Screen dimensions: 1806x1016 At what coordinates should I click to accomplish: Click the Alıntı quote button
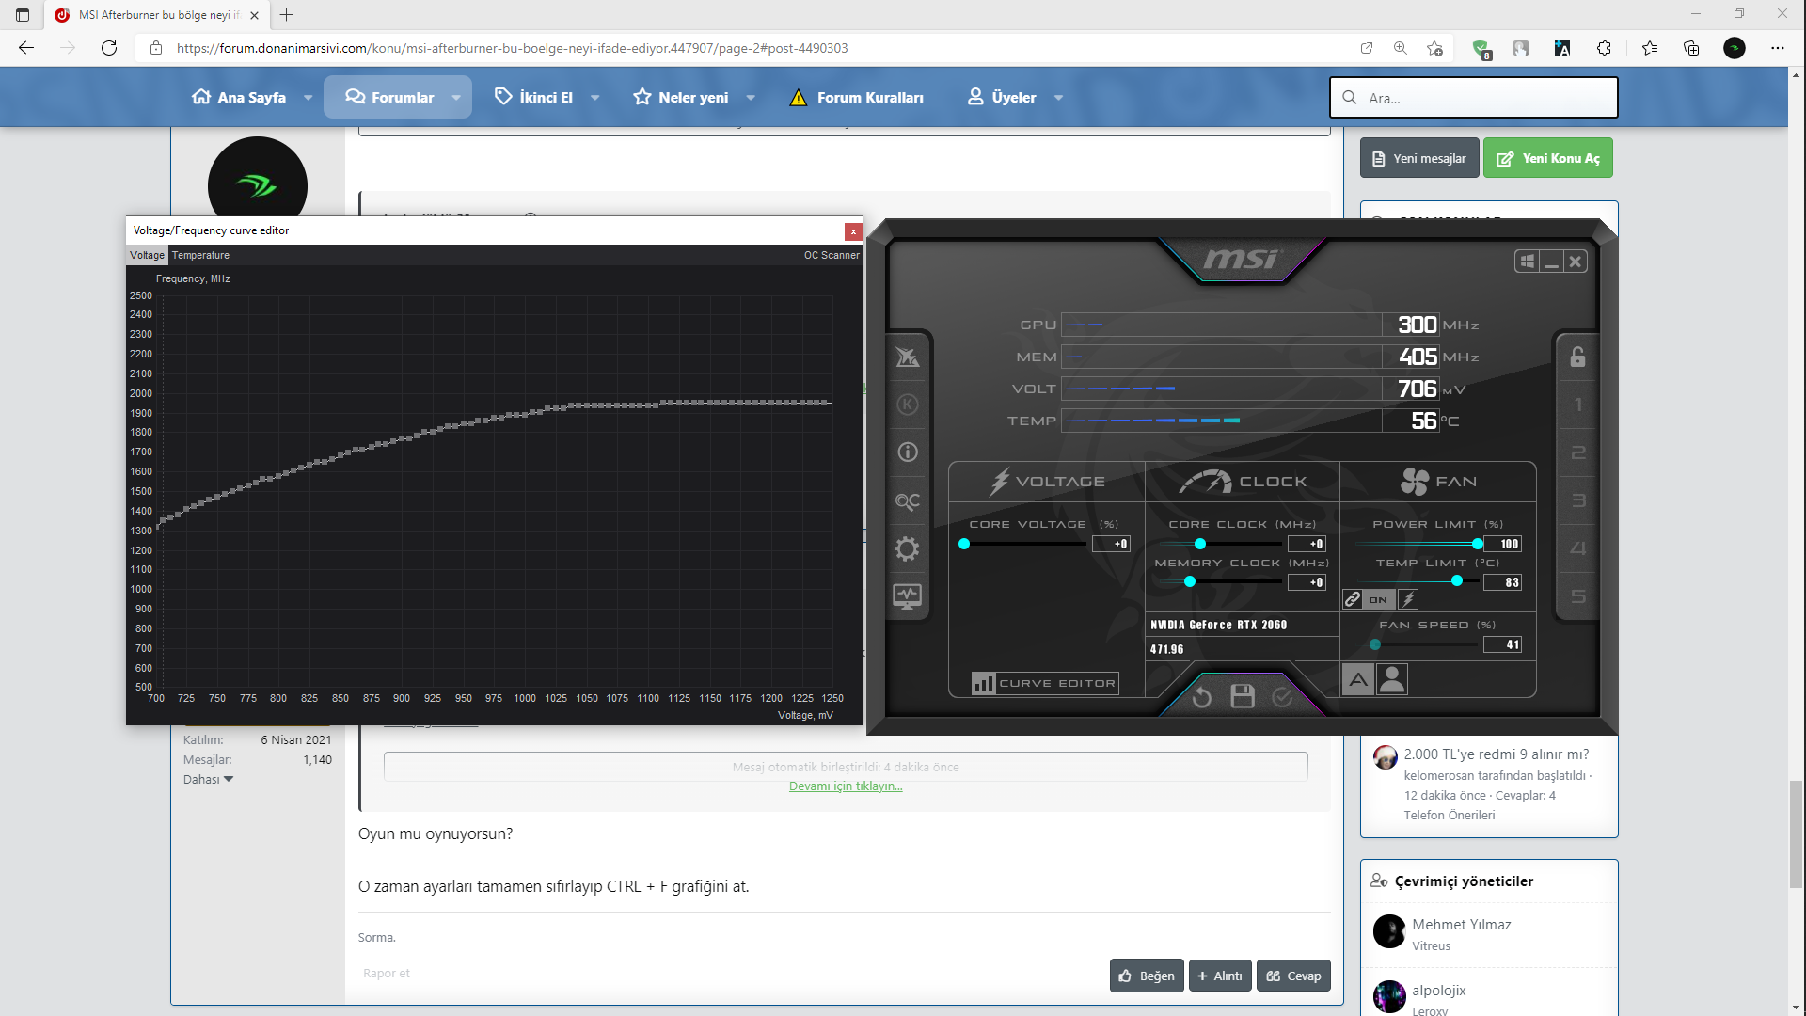point(1220,976)
